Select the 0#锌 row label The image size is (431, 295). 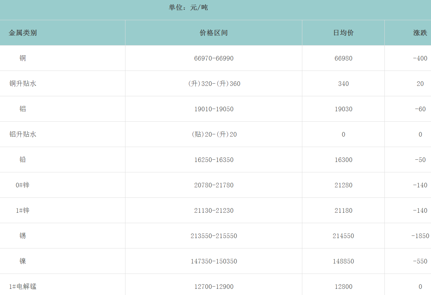coord(22,185)
